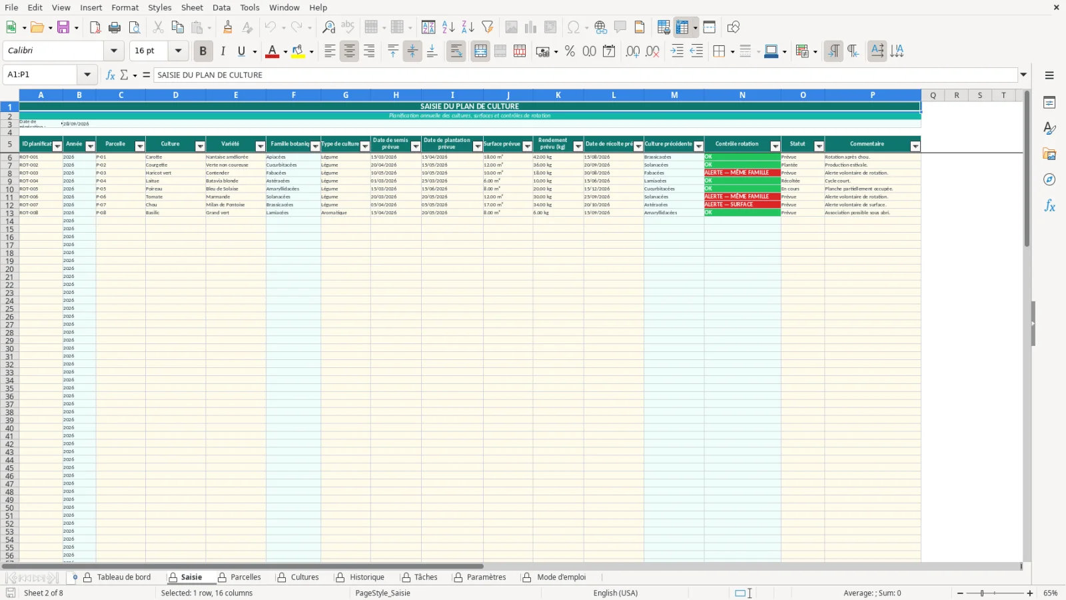This screenshot has height=600, width=1066.
Task: Click the Save document icon
Action: pos(64,27)
